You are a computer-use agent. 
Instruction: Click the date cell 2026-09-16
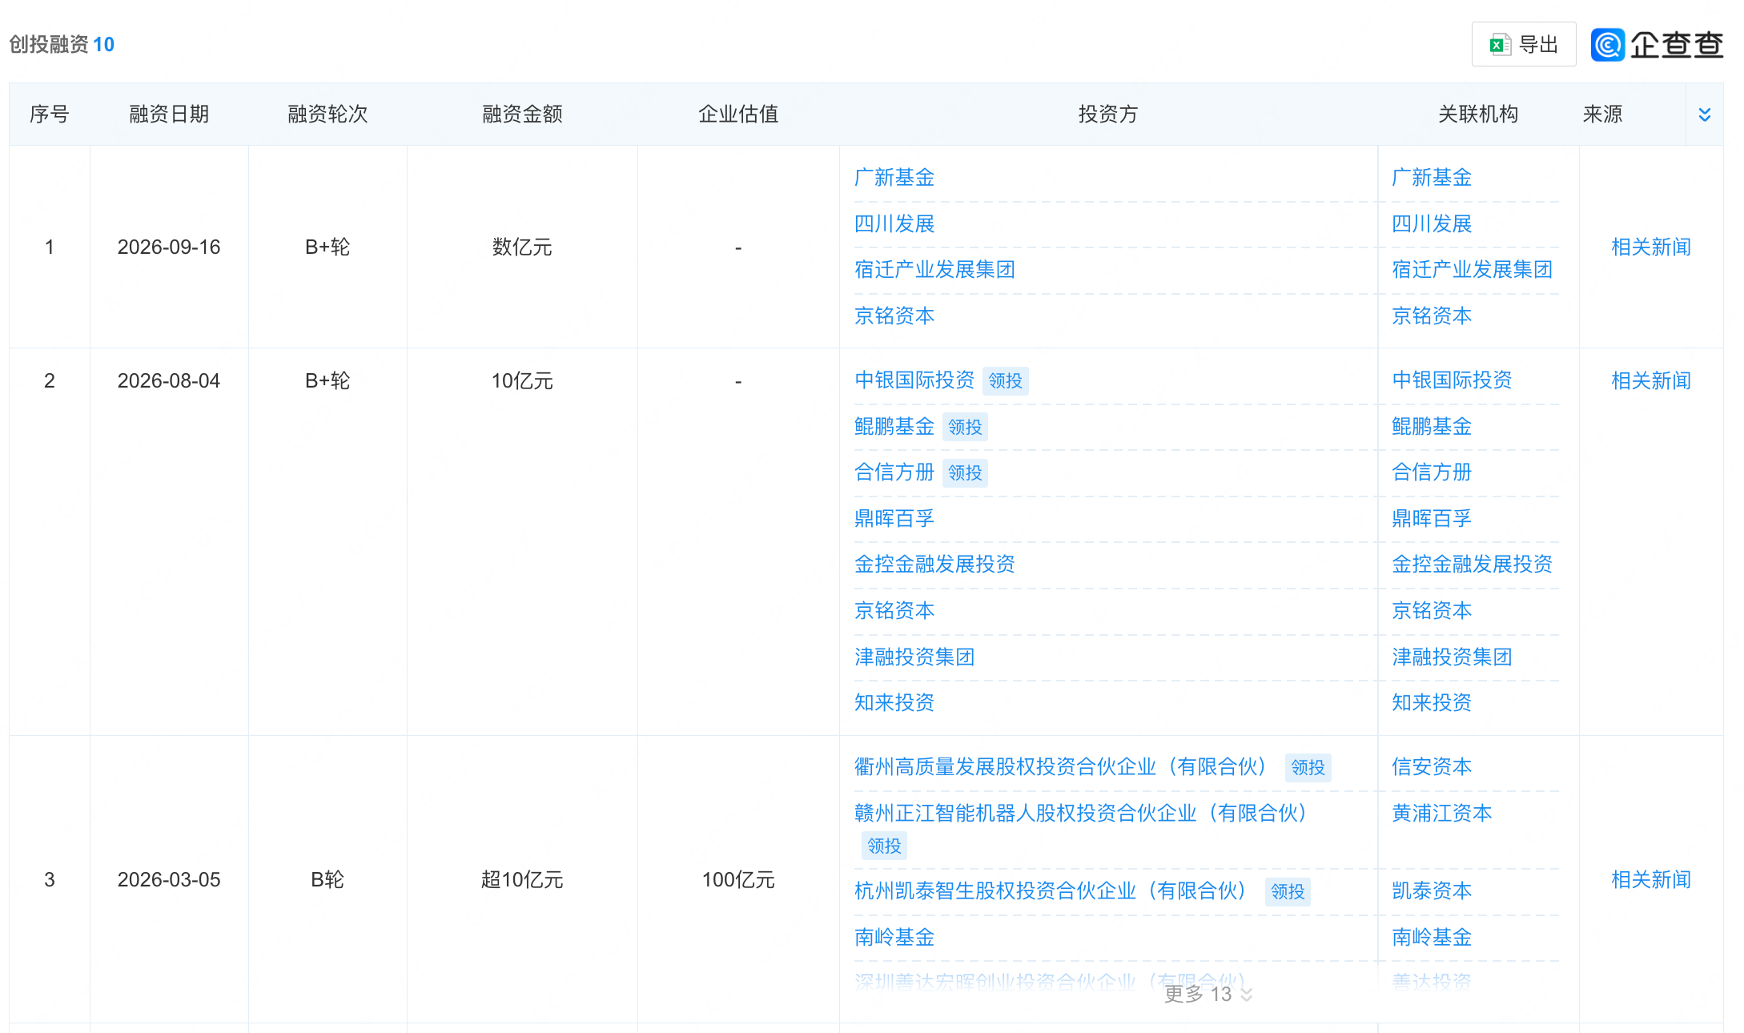tap(169, 247)
